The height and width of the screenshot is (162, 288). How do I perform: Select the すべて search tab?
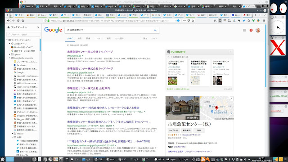pyautogui.click(x=70, y=38)
